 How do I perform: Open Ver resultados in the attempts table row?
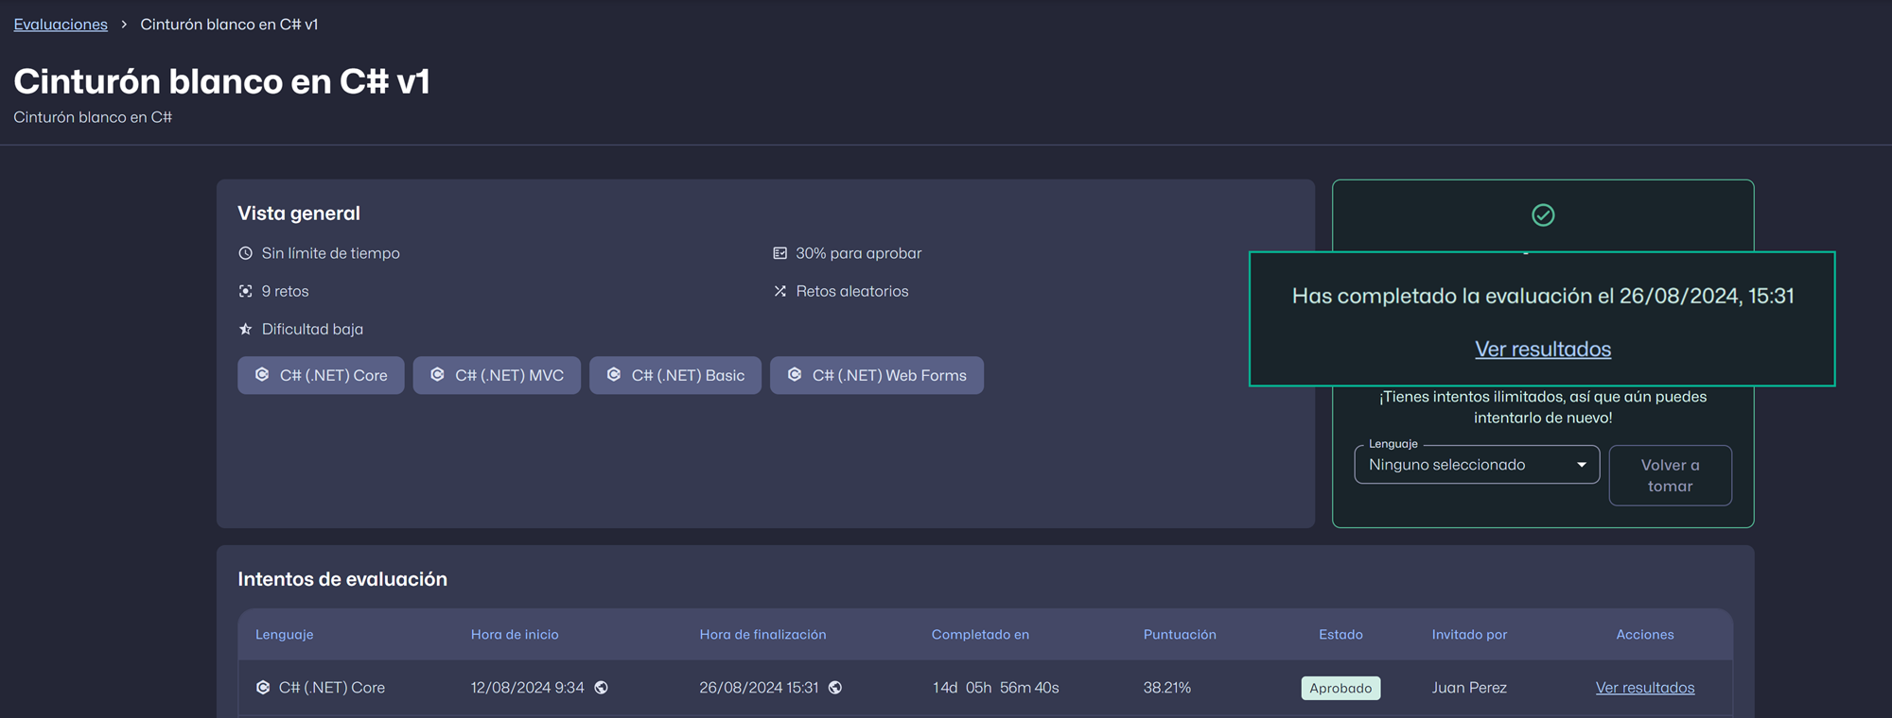point(1645,688)
